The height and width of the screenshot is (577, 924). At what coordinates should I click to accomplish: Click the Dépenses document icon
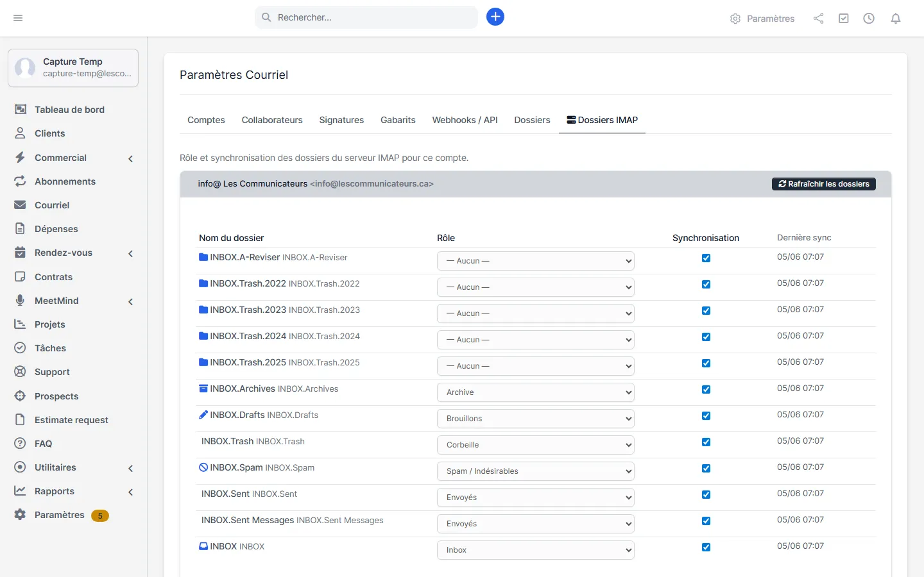(x=21, y=229)
